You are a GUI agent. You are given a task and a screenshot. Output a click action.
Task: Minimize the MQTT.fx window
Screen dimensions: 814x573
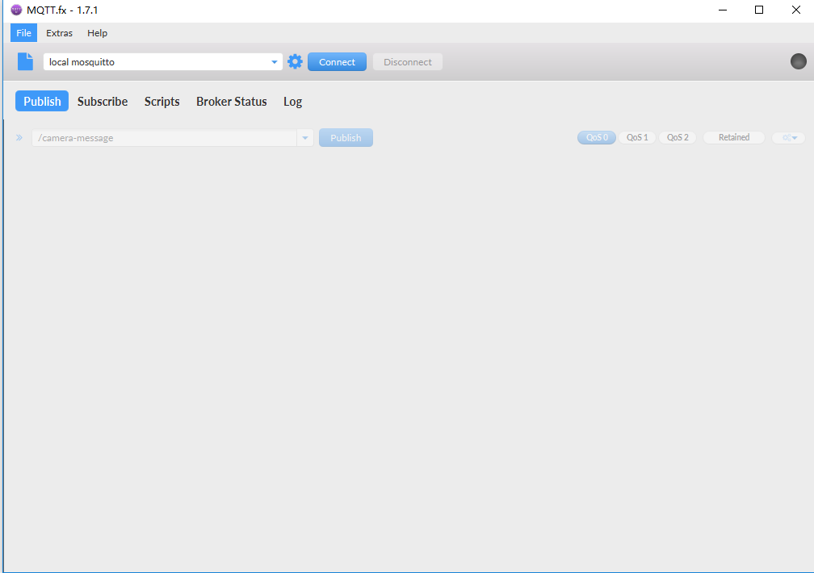721,10
